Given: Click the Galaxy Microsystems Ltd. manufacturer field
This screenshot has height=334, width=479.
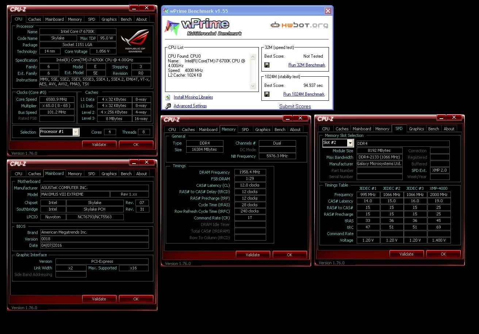Looking at the screenshot, I should click(x=380, y=164).
